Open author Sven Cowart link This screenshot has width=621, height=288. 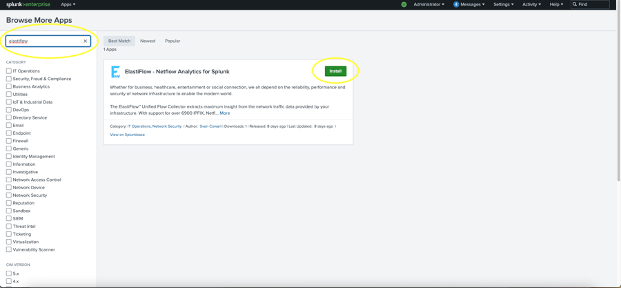[x=211, y=126]
